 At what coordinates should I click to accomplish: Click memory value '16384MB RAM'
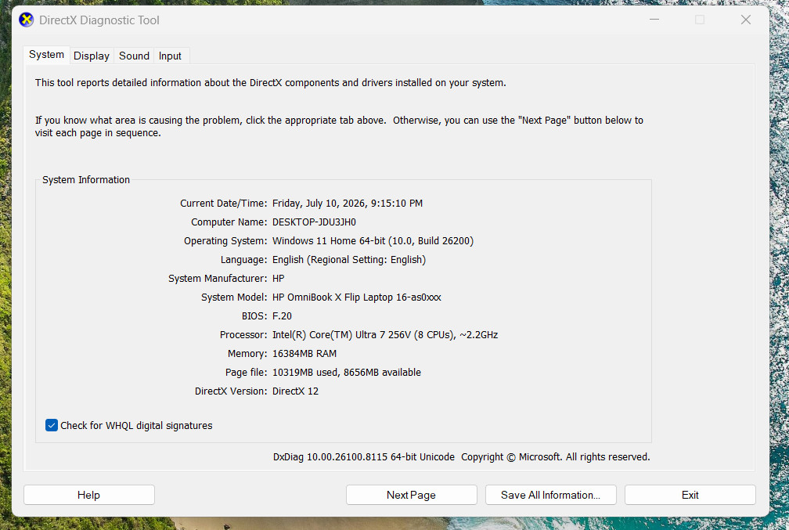[x=304, y=354]
